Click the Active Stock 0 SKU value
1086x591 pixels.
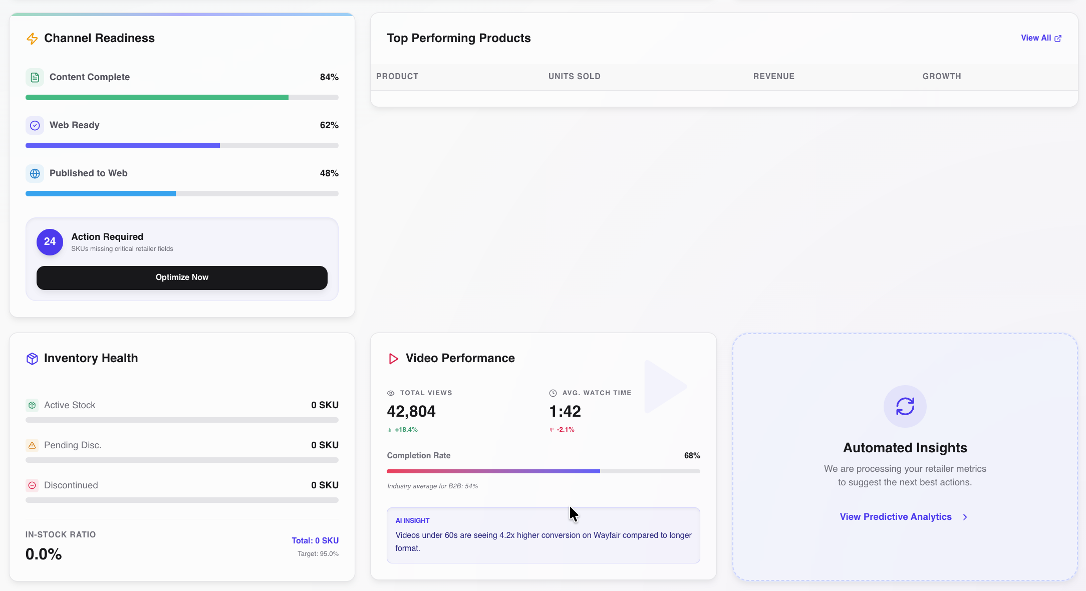325,405
